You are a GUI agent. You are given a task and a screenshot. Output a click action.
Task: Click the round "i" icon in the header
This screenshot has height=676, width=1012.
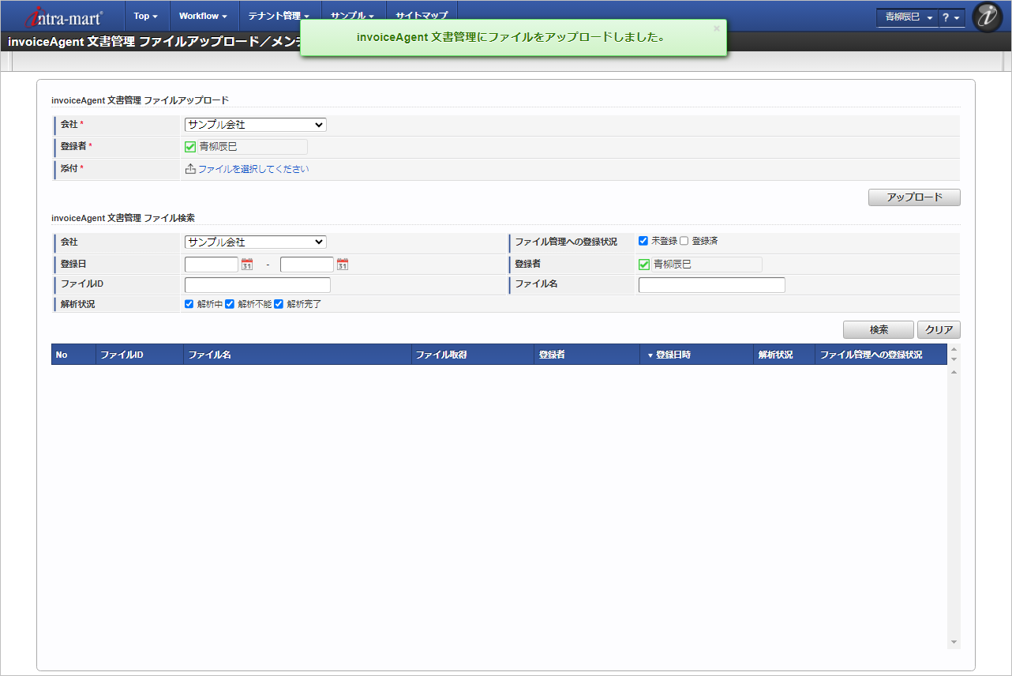[x=987, y=17]
